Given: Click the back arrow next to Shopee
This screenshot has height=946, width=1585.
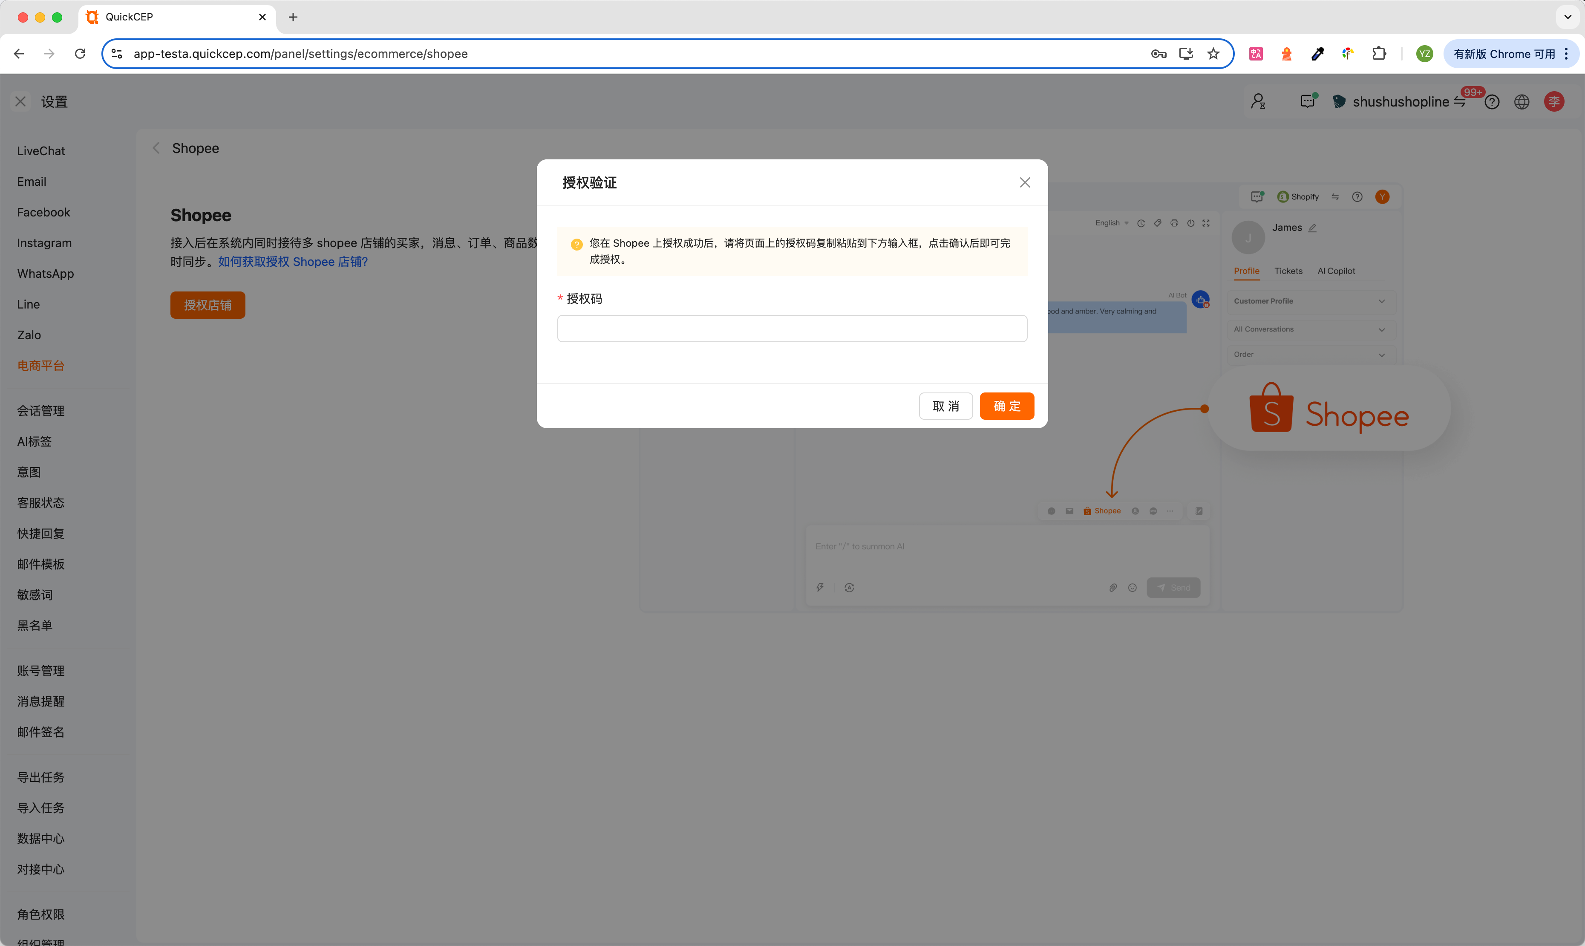Looking at the screenshot, I should [x=156, y=148].
